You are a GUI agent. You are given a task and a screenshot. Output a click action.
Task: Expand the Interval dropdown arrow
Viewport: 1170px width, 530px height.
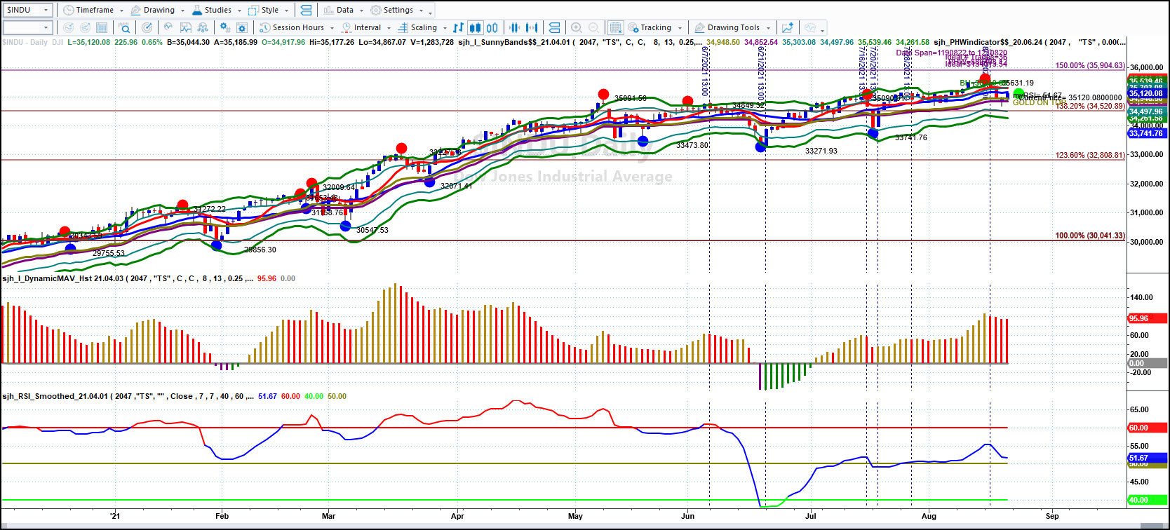pyautogui.click(x=389, y=28)
